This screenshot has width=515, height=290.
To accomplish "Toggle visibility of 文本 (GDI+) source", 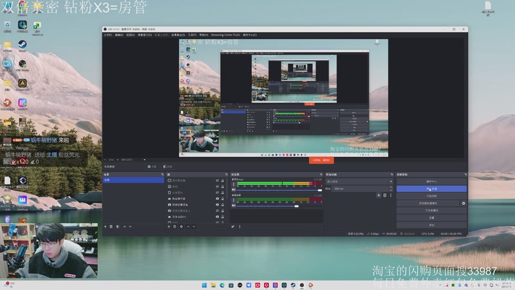I will (x=217, y=217).
